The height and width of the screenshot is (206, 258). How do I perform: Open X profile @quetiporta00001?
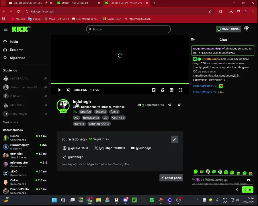click(110, 148)
